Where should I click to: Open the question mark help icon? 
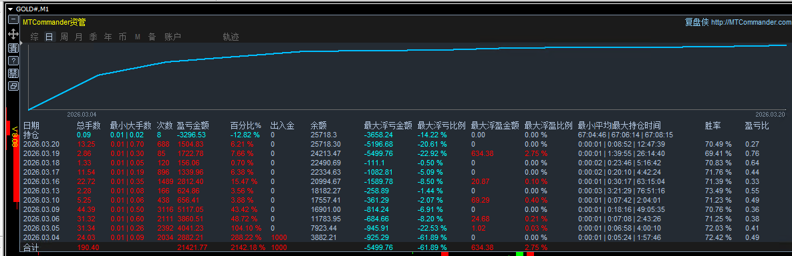point(14,61)
